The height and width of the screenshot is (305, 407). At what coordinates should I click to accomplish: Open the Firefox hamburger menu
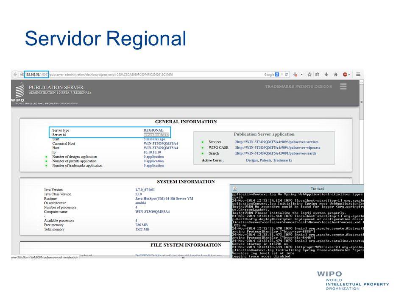tap(358, 75)
